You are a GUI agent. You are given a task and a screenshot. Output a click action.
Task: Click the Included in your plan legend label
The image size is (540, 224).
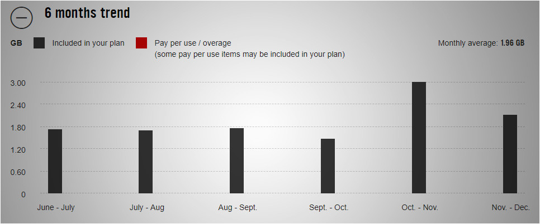(x=88, y=43)
